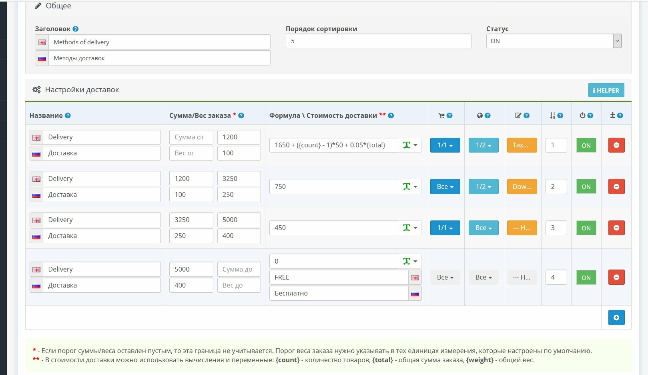Disable the fourth delivery row ON switch

click(x=586, y=278)
